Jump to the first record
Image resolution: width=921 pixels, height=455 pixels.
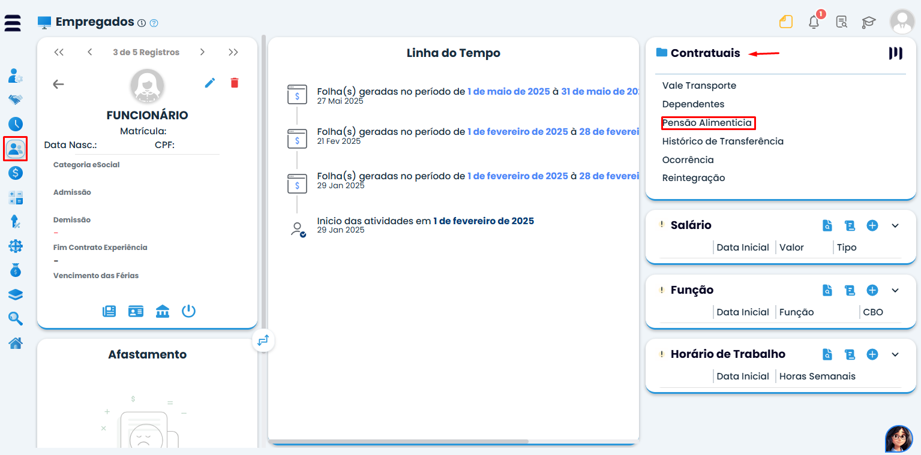coord(59,52)
